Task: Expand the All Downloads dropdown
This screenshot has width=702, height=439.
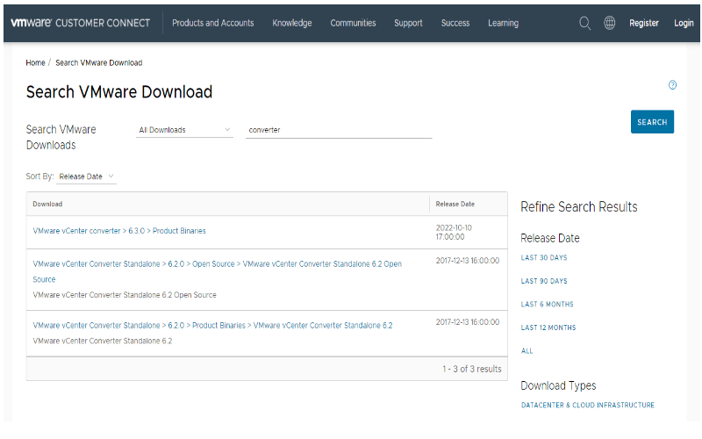Action: (184, 130)
